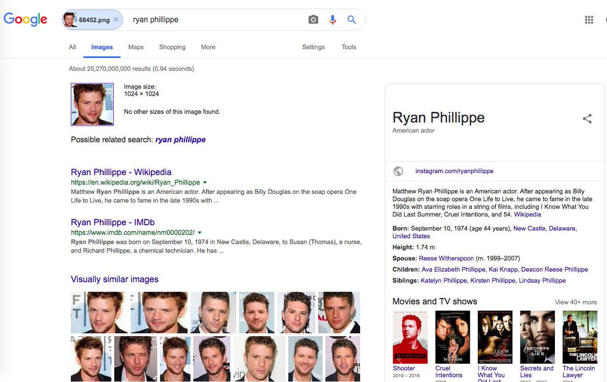Open the Maps tab
This screenshot has height=382, width=607.
pos(136,47)
